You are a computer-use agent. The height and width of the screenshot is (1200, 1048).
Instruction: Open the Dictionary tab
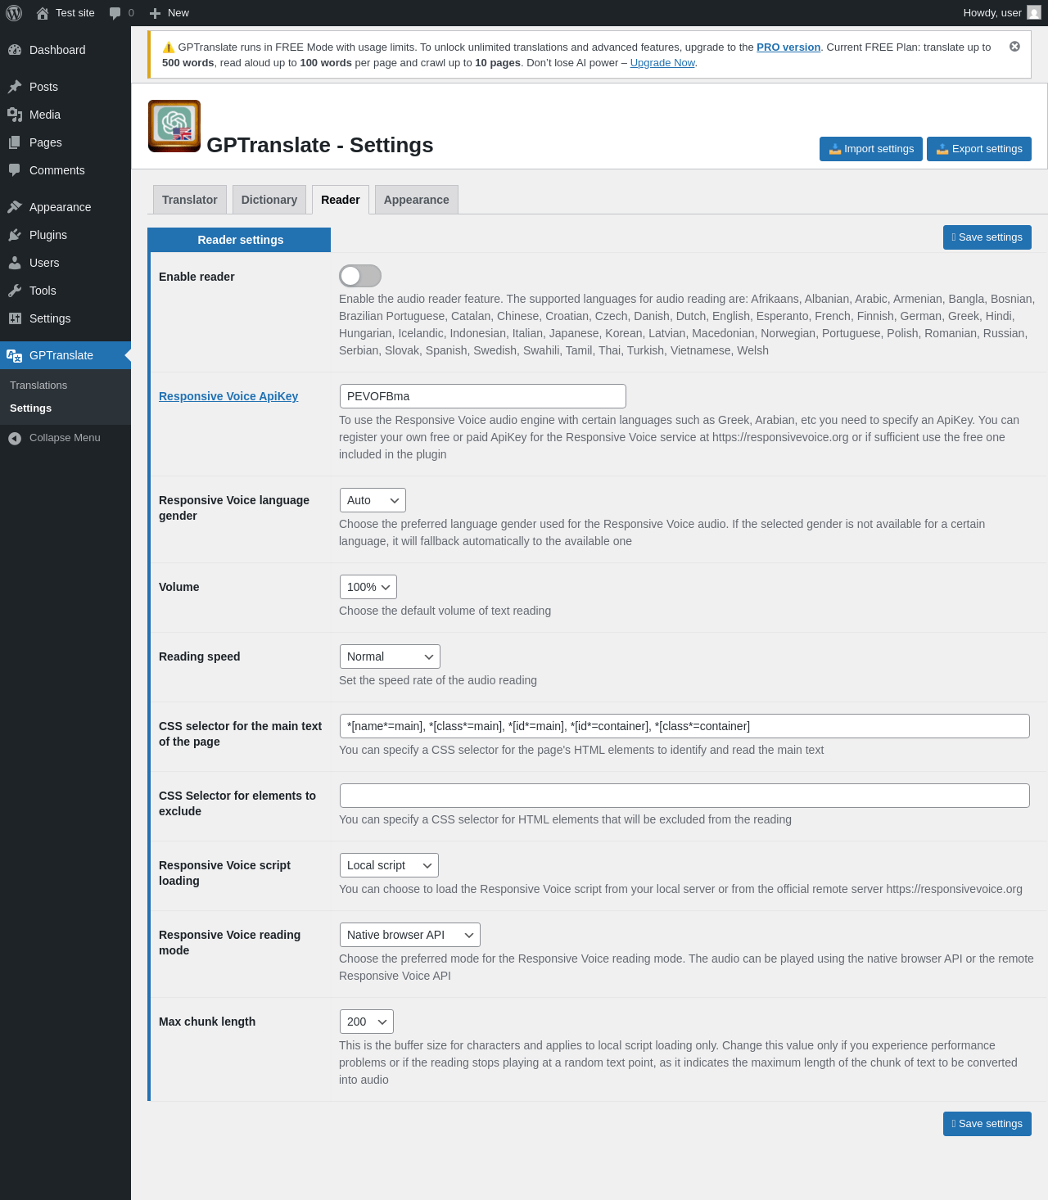click(x=269, y=200)
